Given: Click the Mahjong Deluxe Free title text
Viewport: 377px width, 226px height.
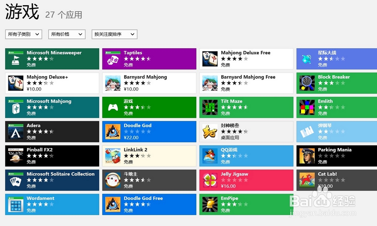Looking at the screenshot, I should [x=246, y=53].
